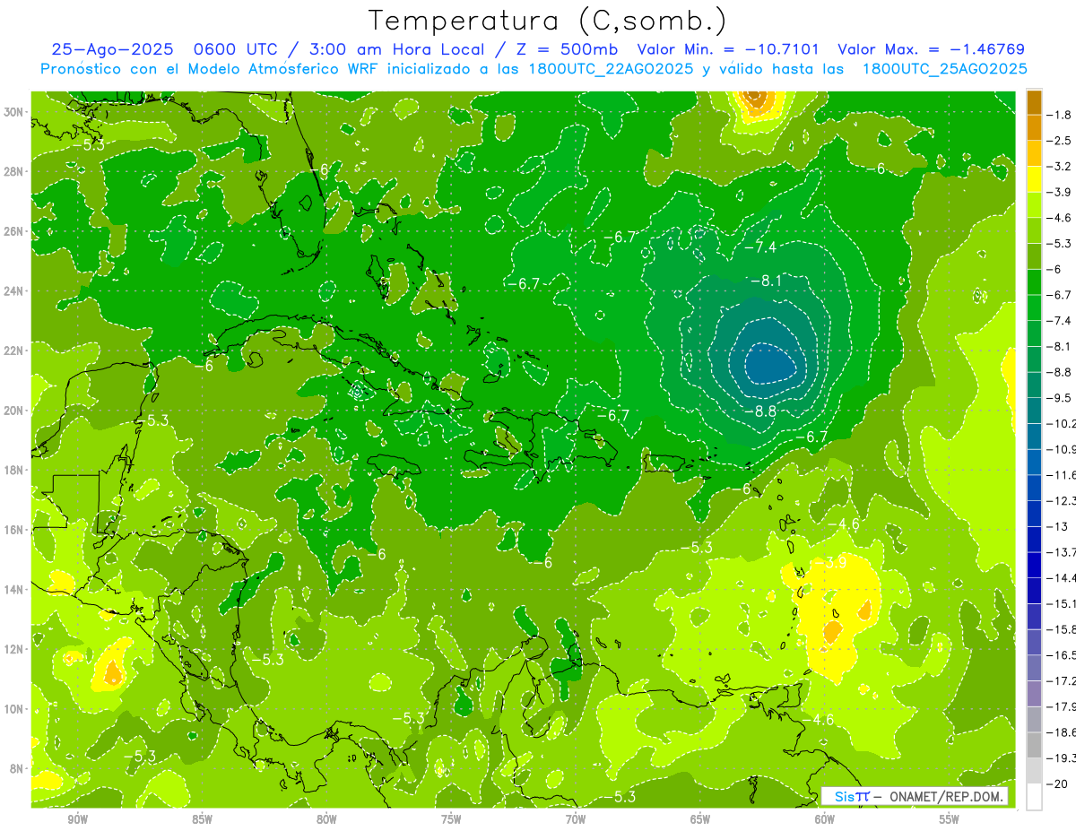1076x831 pixels.
Task: Click the yellow colorbar segment between -3.2 and -3.9
Action: [x=1034, y=179]
